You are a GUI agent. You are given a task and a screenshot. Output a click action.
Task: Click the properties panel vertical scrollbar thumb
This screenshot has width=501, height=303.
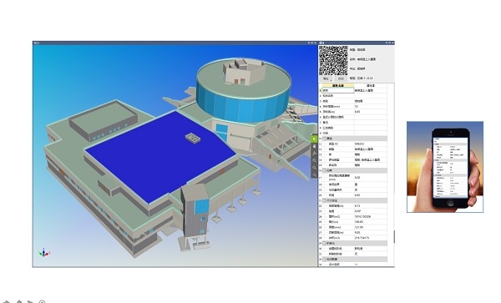[x=394, y=236]
